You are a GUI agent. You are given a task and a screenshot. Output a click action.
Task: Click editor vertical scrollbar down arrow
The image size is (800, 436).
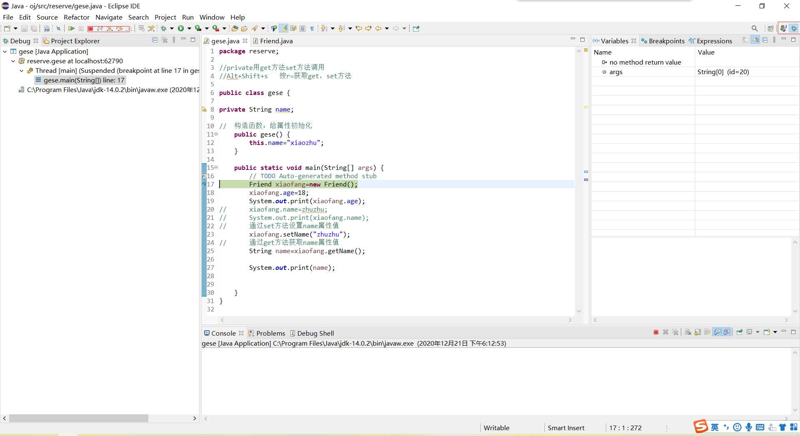579,311
